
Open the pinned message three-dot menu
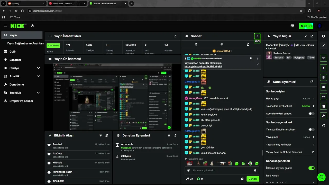coord(258,59)
